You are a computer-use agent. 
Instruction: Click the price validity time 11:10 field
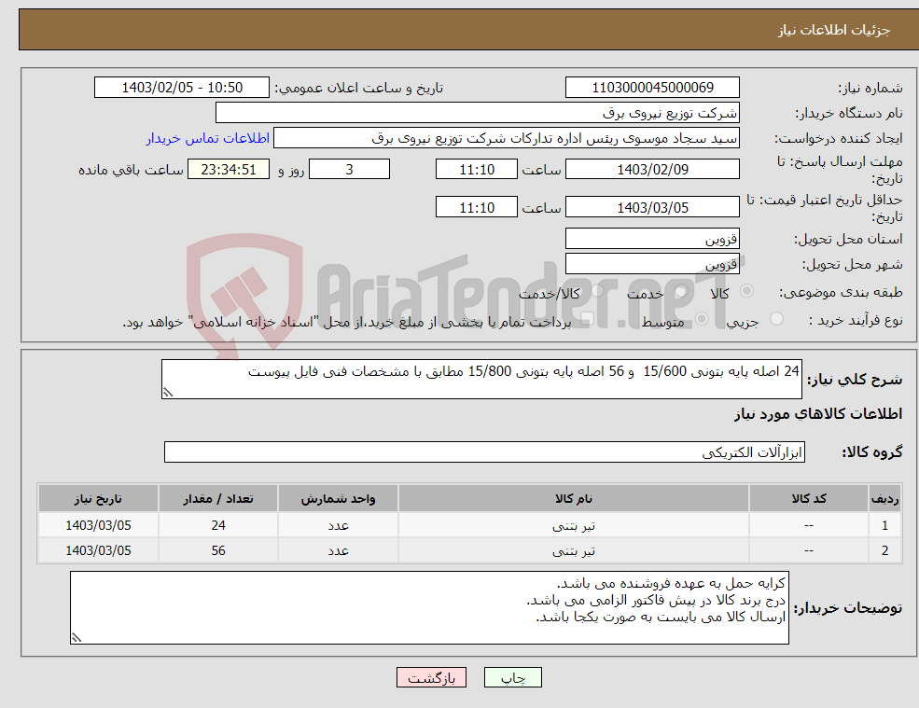tap(477, 207)
